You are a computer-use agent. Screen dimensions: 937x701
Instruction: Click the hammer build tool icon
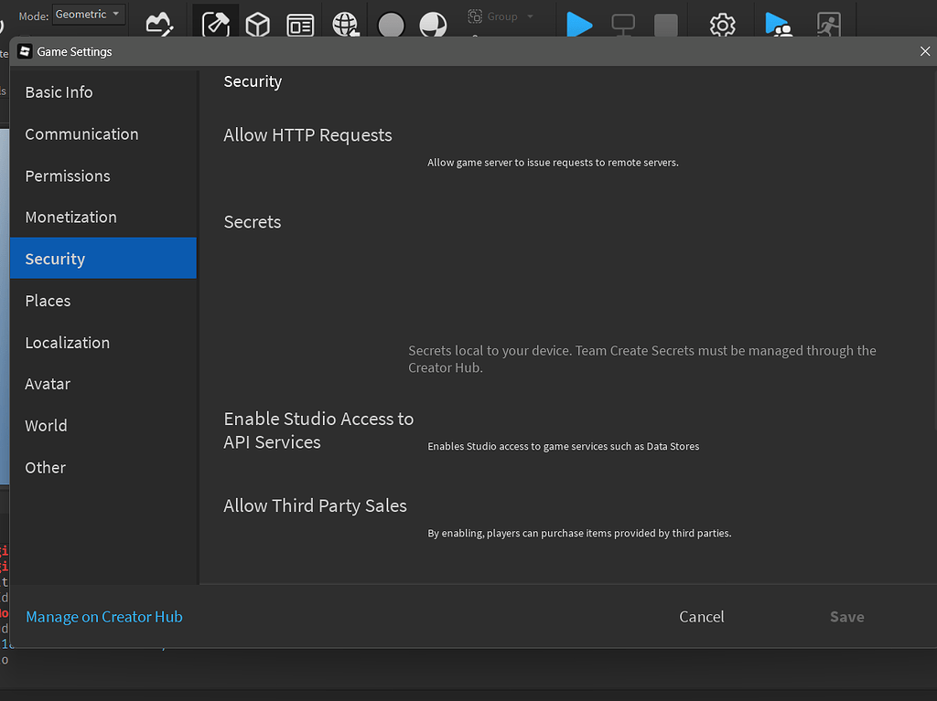click(216, 24)
